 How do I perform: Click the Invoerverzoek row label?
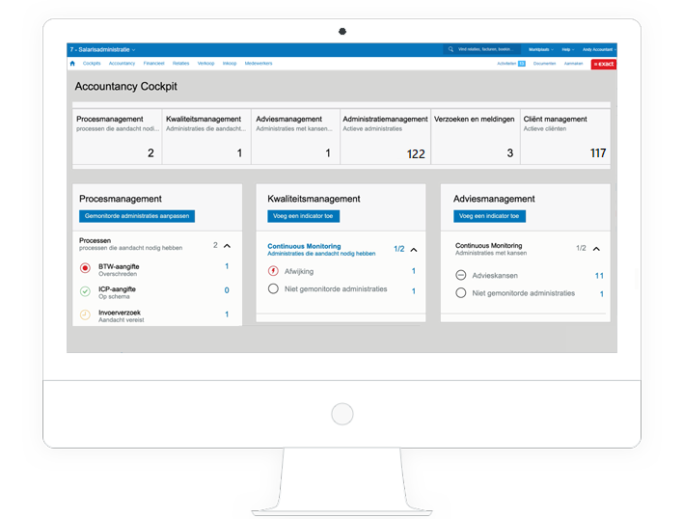click(120, 313)
